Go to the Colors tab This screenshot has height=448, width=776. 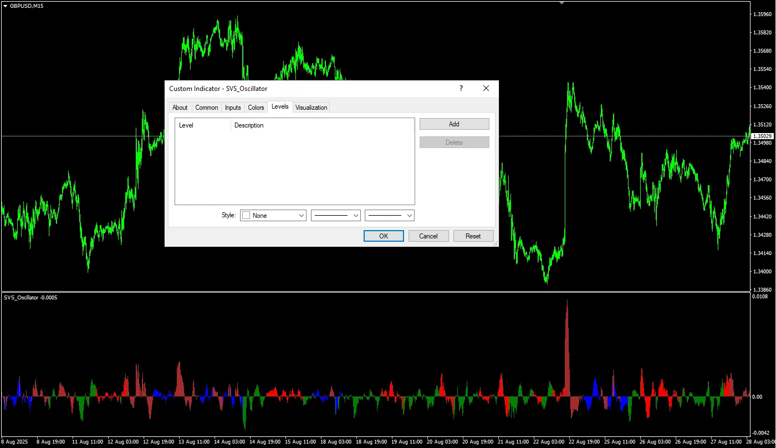point(256,108)
